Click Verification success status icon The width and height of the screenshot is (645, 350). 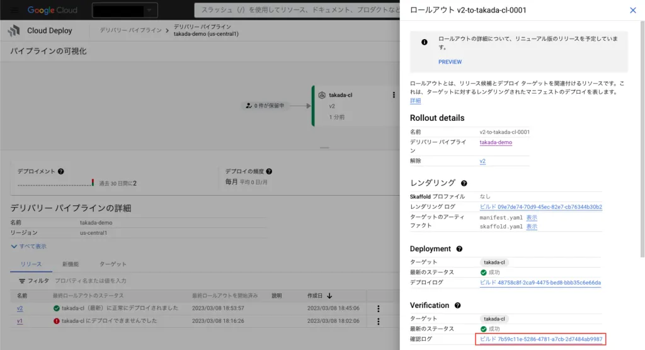(x=483, y=329)
